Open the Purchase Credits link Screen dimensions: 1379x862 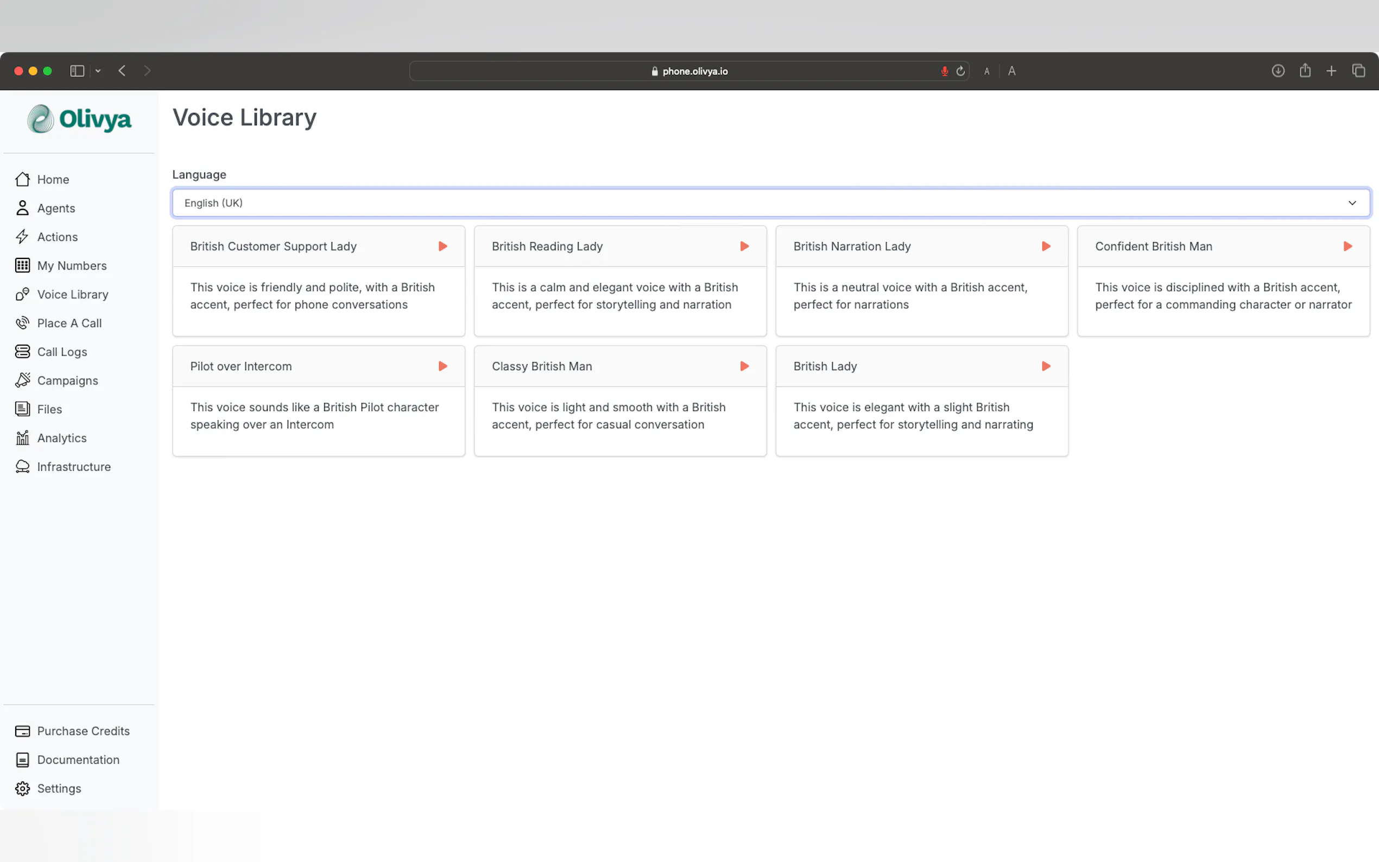click(83, 731)
